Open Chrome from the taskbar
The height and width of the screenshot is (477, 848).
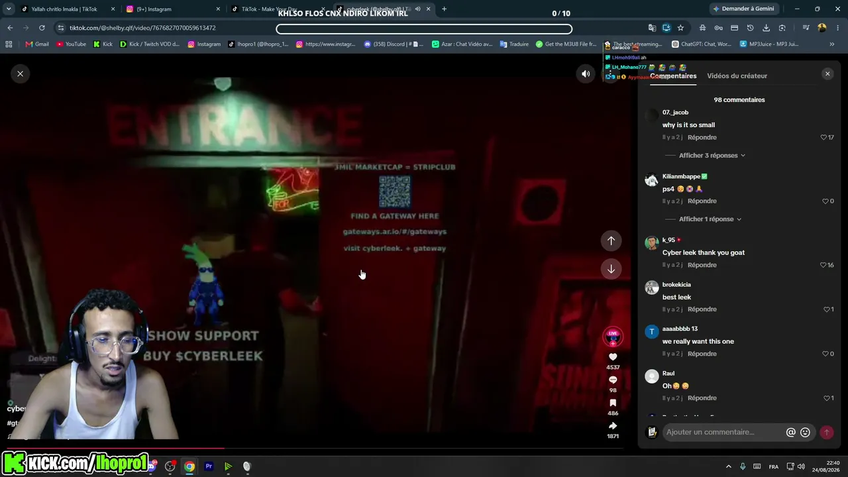click(x=189, y=466)
